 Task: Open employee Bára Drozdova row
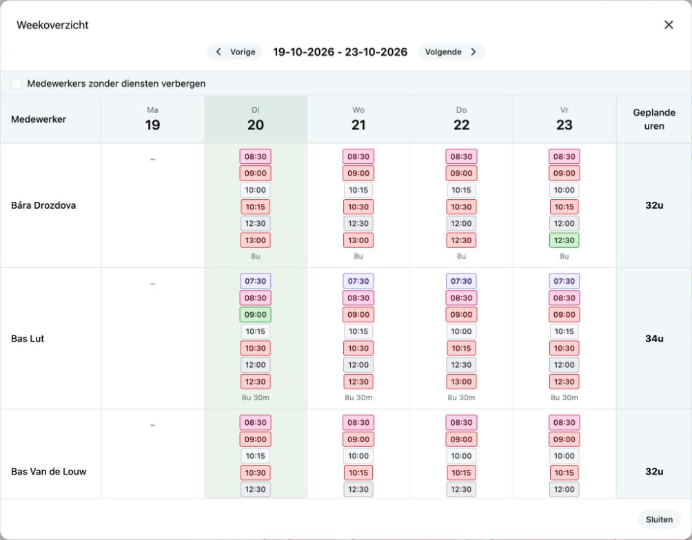[x=43, y=205]
